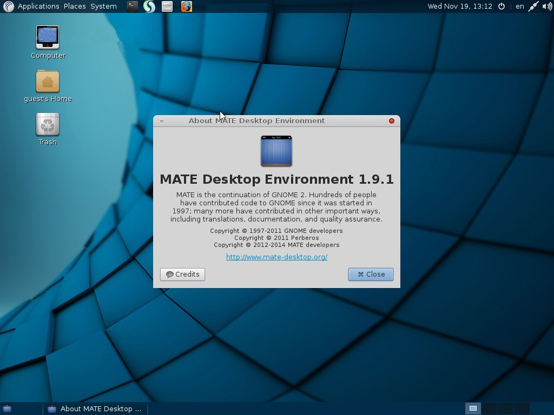
Task: Click the MATE logo image in dialog
Action: [x=276, y=151]
